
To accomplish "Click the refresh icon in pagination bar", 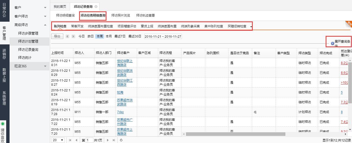I will tap(121, 140).
